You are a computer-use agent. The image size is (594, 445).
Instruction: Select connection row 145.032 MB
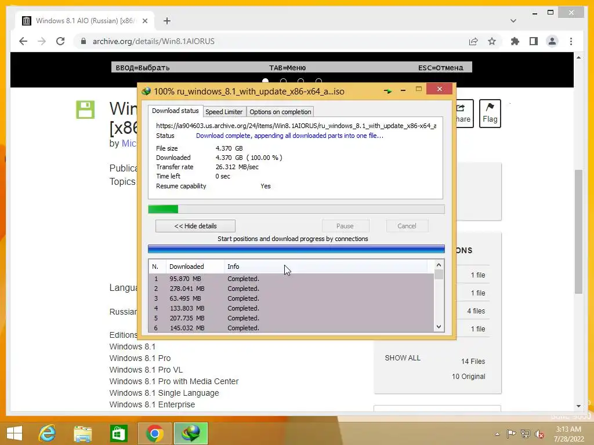coord(291,328)
